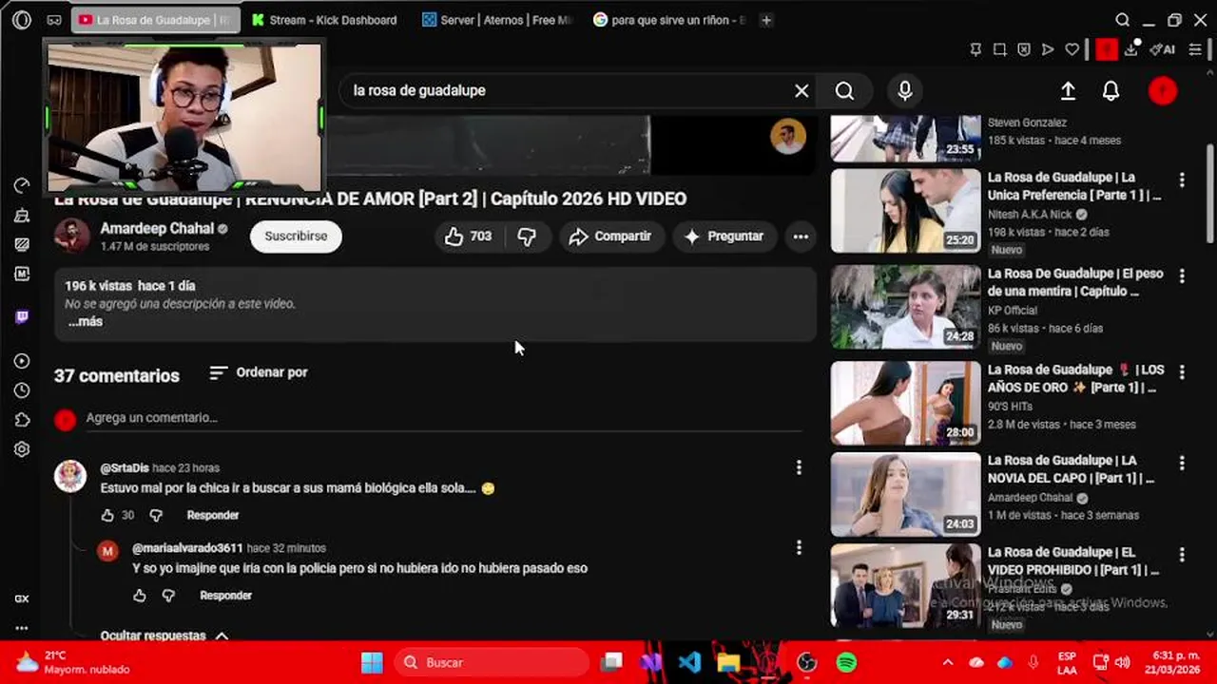Open Opera menu logo button
This screenshot has height=684, width=1217.
[x=22, y=20]
